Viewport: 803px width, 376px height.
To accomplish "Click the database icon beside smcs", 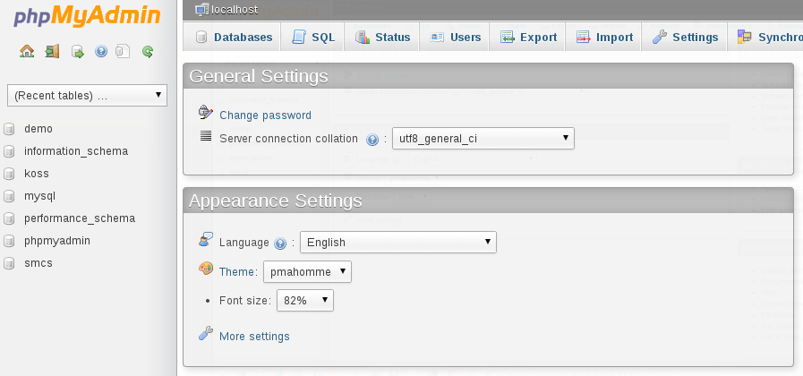I will 9,263.
